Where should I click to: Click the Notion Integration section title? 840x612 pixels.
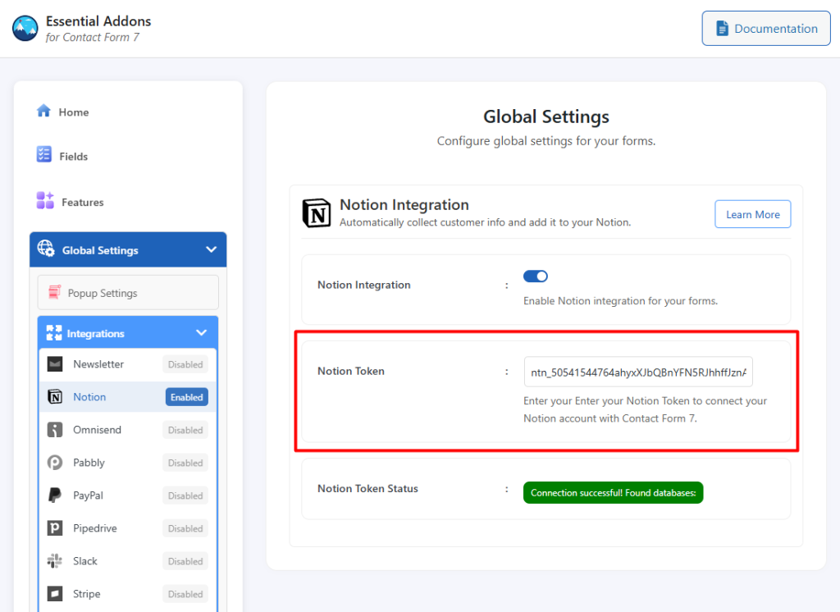(404, 205)
